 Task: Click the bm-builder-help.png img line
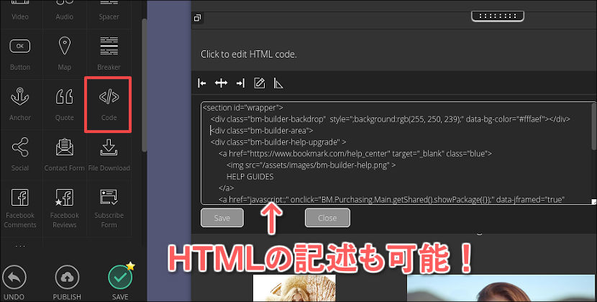tap(311, 165)
